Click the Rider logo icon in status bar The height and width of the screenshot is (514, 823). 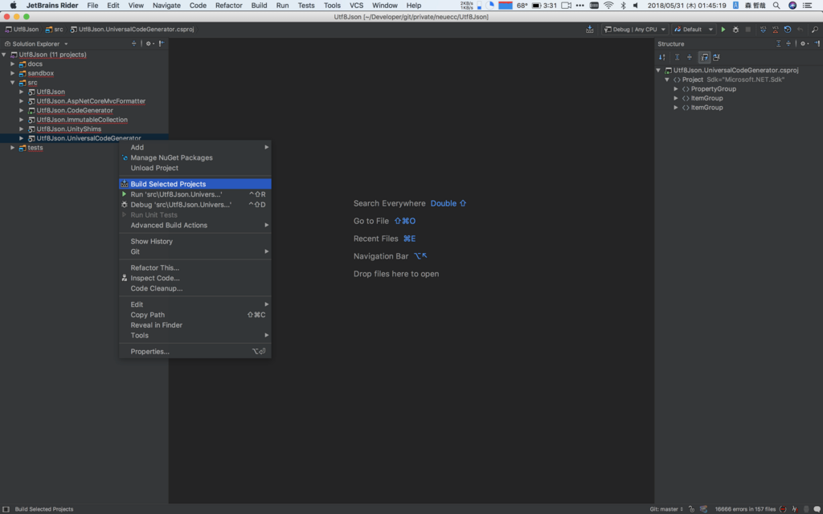tap(703, 508)
